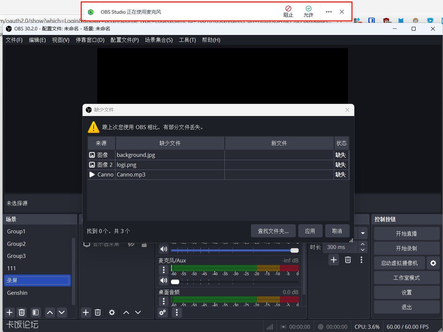The image size is (443, 332).
Task: Click the 查找文件夹... button
Action: coord(273,231)
